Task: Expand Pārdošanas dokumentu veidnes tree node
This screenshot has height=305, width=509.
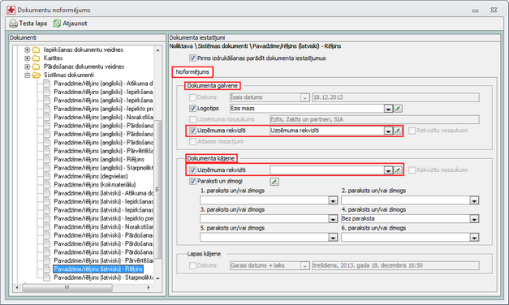Action: pyautogui.click(x=28, y=67)
